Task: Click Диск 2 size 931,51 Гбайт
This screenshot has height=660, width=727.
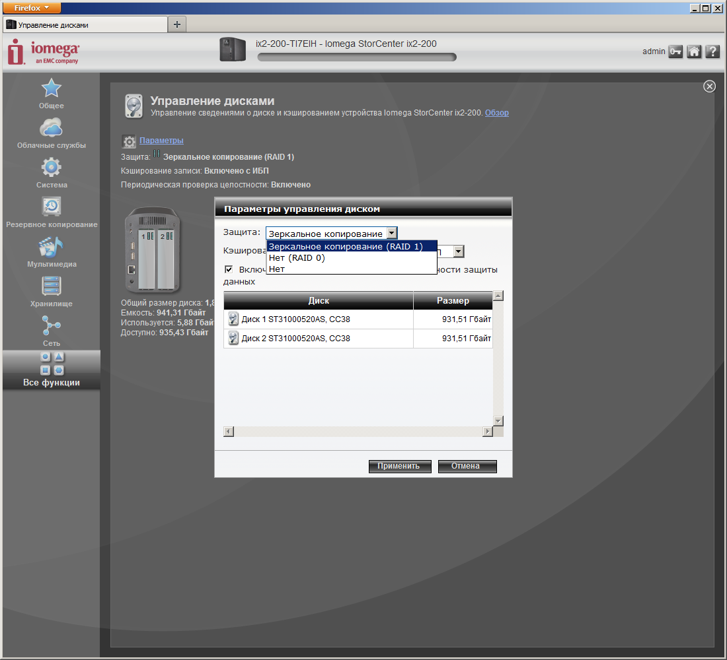Action: coord(467,339)
